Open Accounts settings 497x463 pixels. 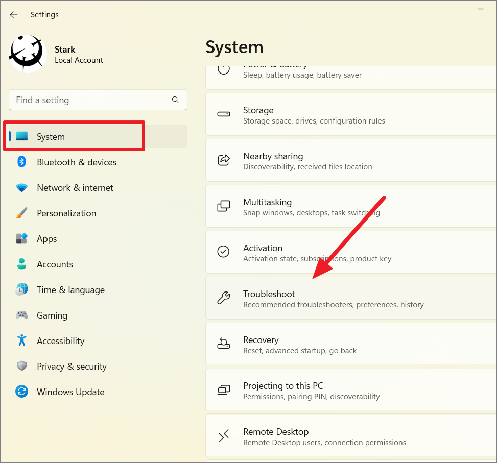98,264
